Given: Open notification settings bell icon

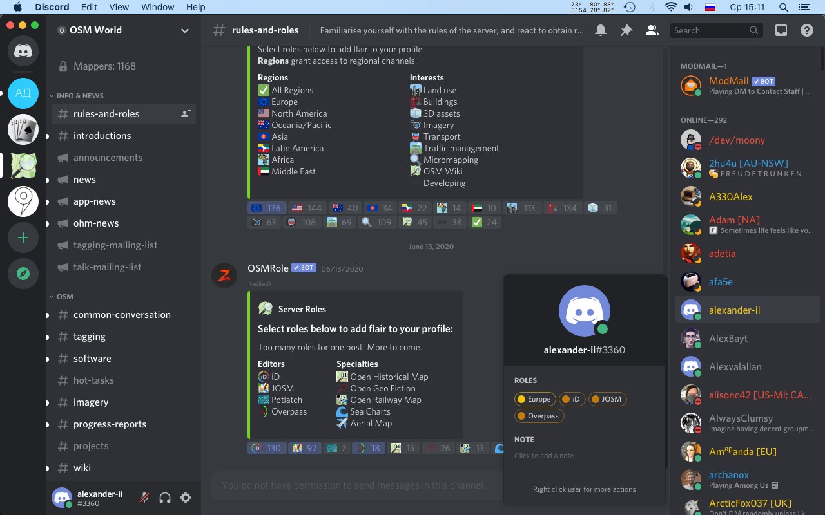Looking at the screenshot, I should (x=600, y=30).
